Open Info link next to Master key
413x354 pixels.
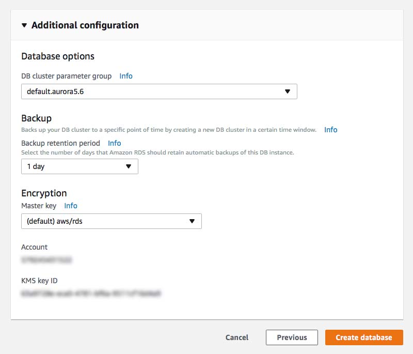click(71, 206)
